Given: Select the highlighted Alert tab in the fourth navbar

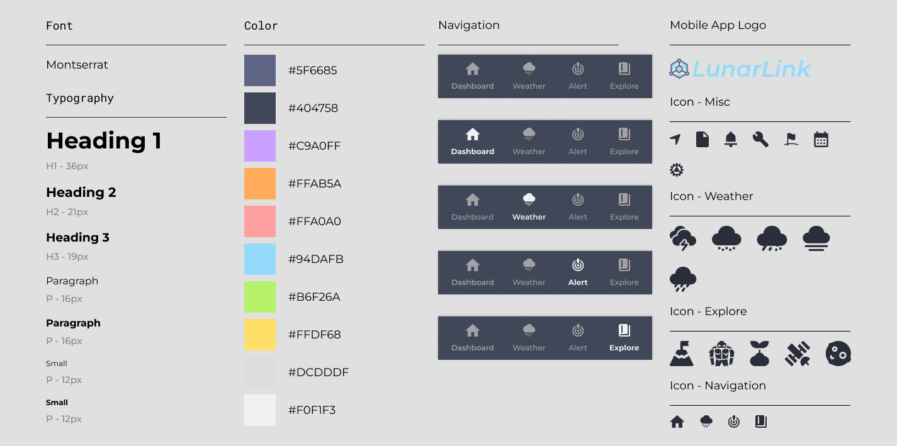Looking at the screenshot, I should (577, 272).
